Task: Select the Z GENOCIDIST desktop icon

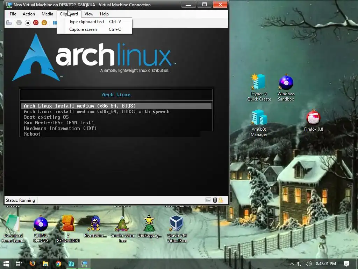Action: click(68, 228)
